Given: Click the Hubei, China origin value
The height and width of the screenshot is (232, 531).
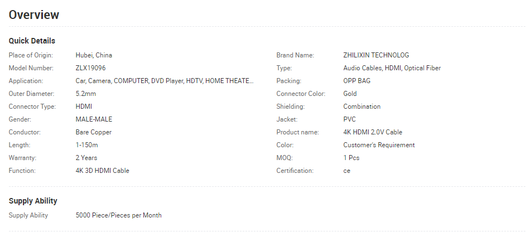Looking at the screenshot, I should 94,55.
